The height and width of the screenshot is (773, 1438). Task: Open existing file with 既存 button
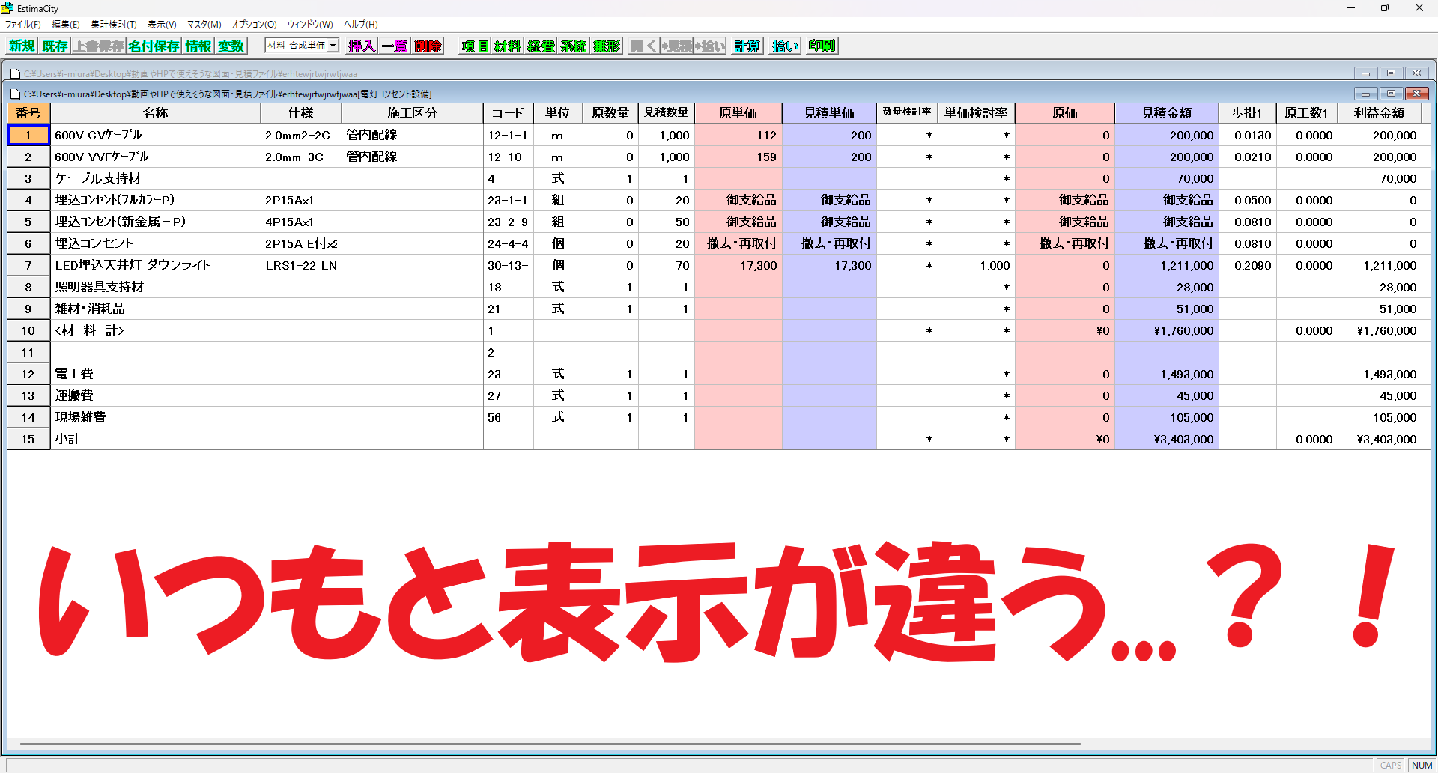coord(55,46)
